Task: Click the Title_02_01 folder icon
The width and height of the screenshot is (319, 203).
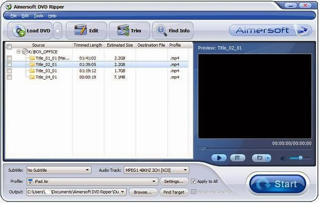Action: tap(32, 65)
